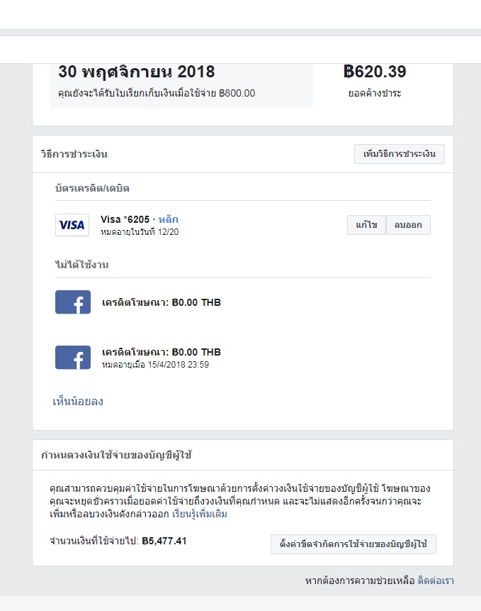Click the Visa *6205 card label

[x=125, y=219]
